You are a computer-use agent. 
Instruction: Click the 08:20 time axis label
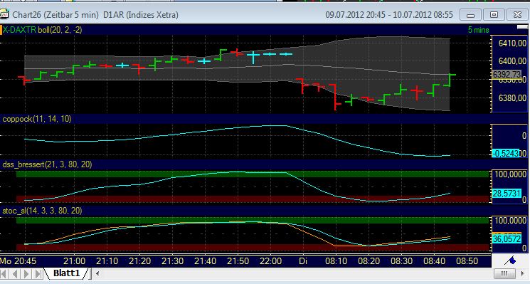pos(369,261)
